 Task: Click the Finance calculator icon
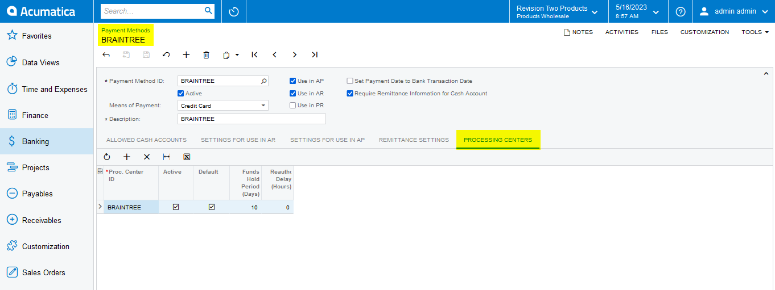coord(12,115)
